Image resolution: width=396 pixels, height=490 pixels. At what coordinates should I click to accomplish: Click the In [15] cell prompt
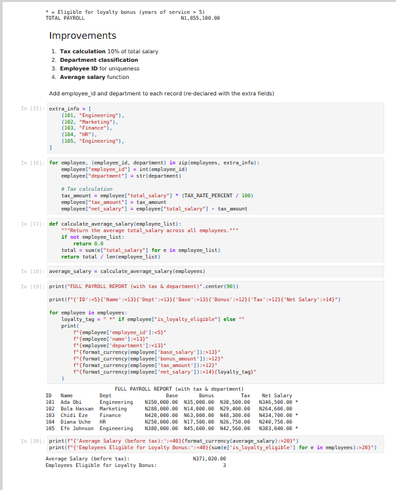click(33, 109)
